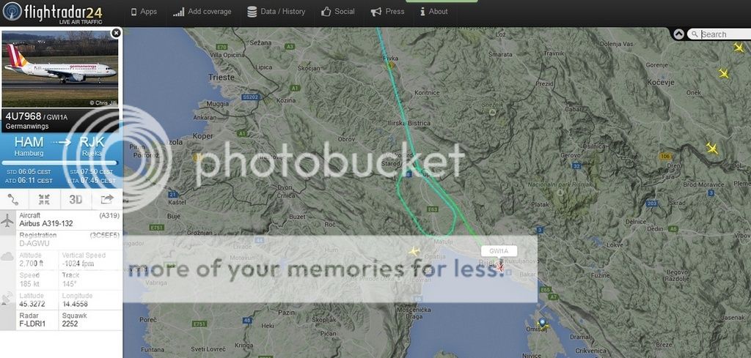751x358 pixels.
Task: Click the flight progress bar HAM to RJK
Action: click(60, 163)
